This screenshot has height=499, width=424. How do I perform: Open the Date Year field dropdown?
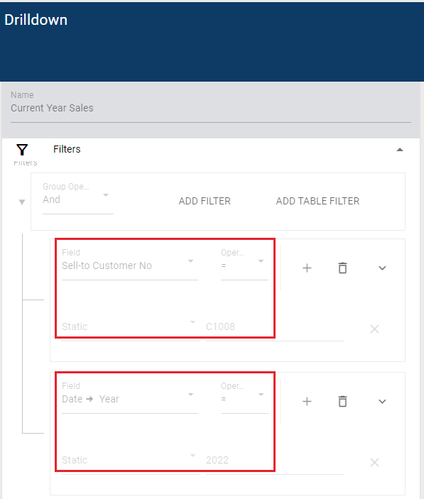click(x=130, y=397)
